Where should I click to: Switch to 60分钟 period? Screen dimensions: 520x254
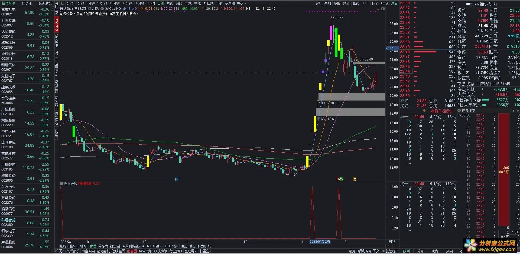[x=139, y=3]
